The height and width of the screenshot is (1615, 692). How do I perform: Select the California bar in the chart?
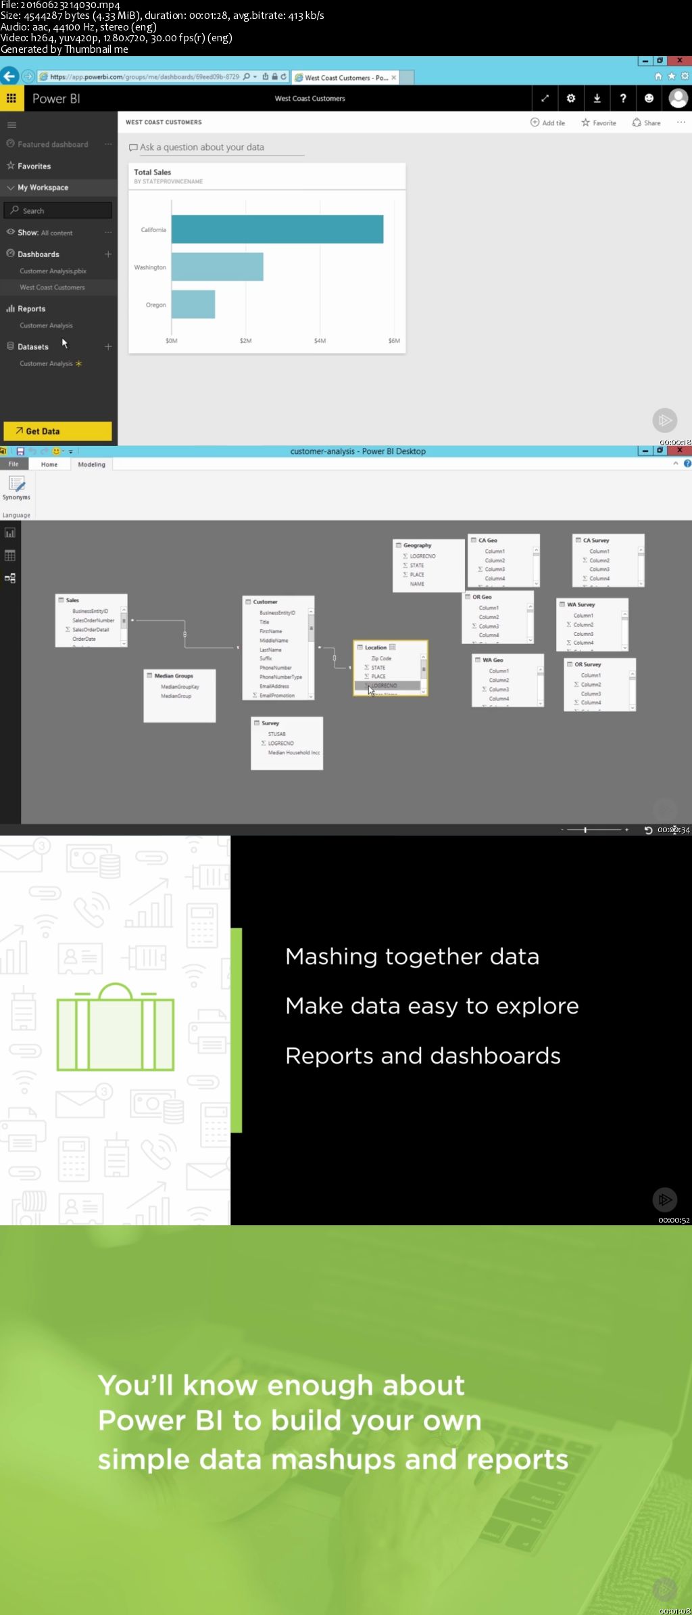[277, 229]
